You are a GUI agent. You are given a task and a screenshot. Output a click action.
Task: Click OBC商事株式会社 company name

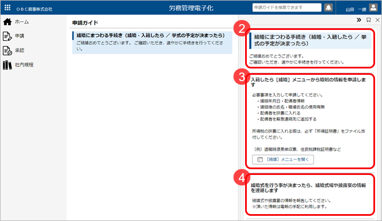click(x=35, y=9)
